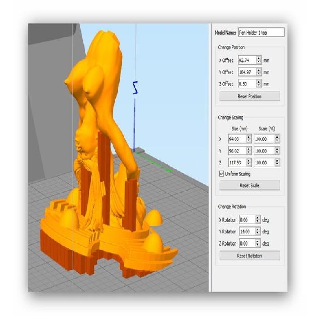Decrease Y Offset with down arrow
The height and width of the screenshot is (316, 316).
pyautogui.click(x=259, y=74)
